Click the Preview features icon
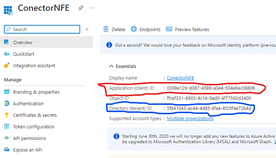276x158 pixels. 169,29
